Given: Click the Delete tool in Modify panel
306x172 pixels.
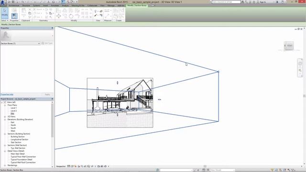Looking at the screenshot, I should 90,17.
